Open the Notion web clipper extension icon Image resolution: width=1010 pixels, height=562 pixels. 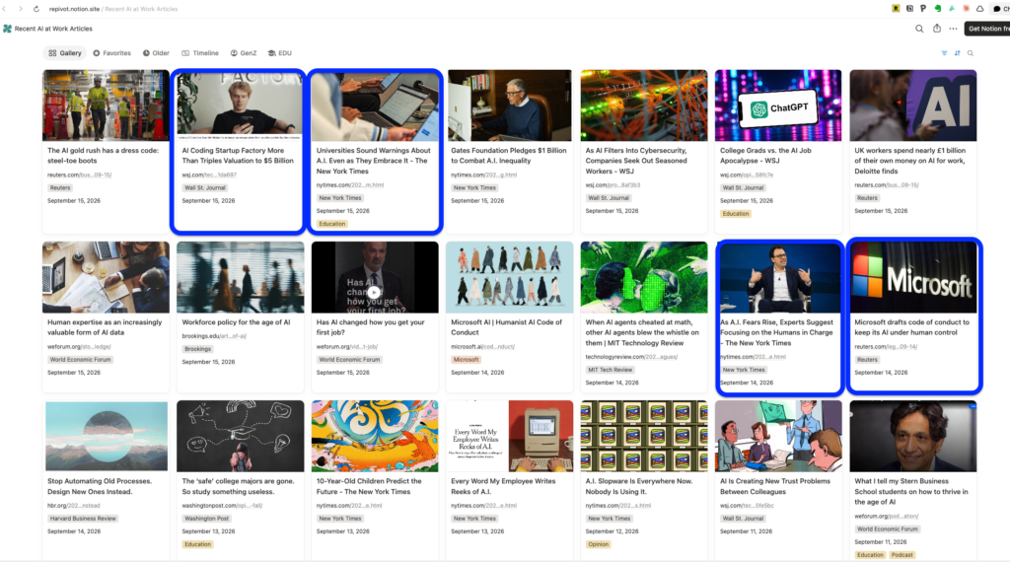(909, 8)
